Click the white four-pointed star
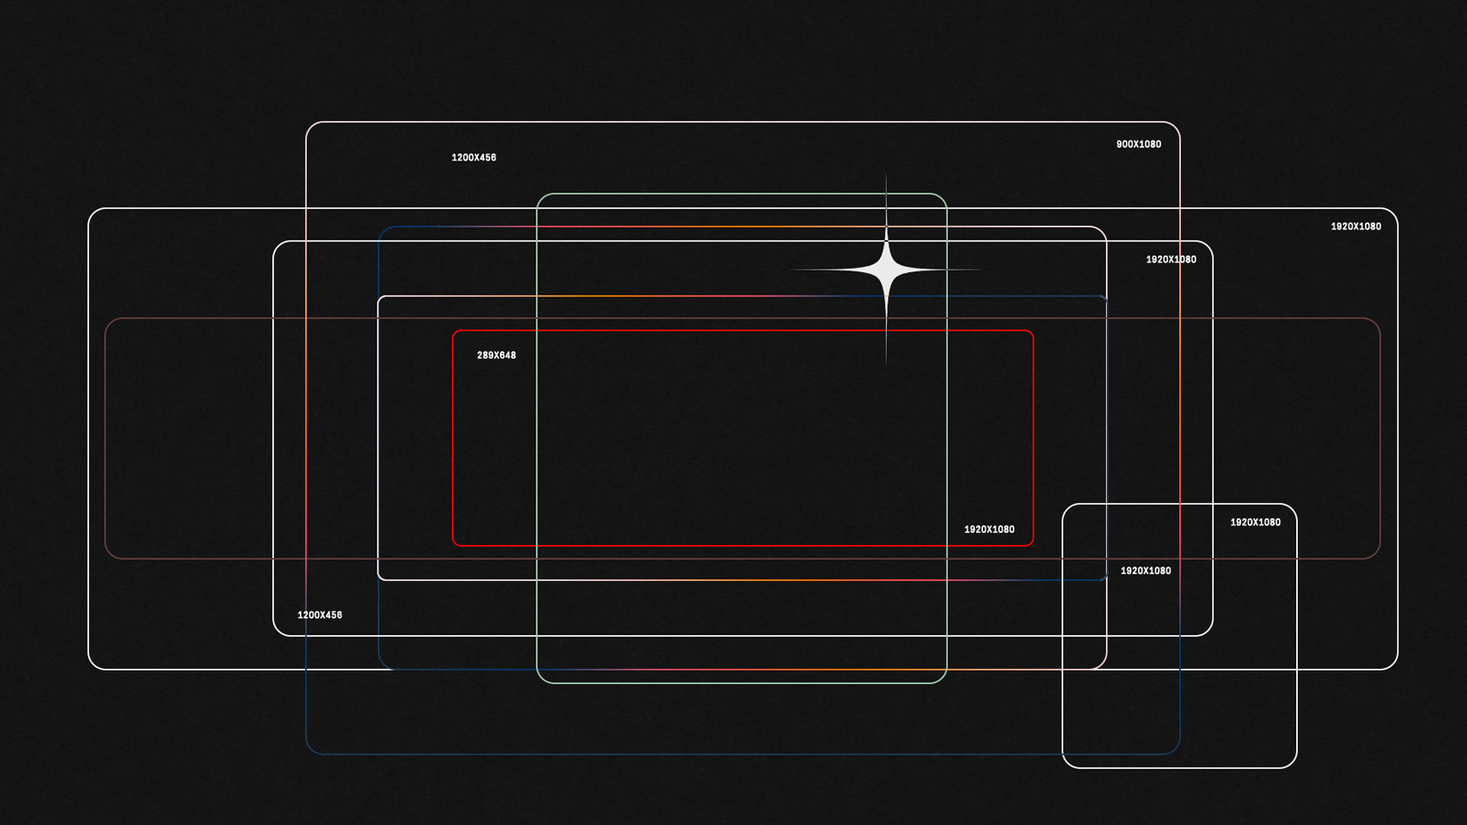 pyautogui.click(x=886, y=269)
